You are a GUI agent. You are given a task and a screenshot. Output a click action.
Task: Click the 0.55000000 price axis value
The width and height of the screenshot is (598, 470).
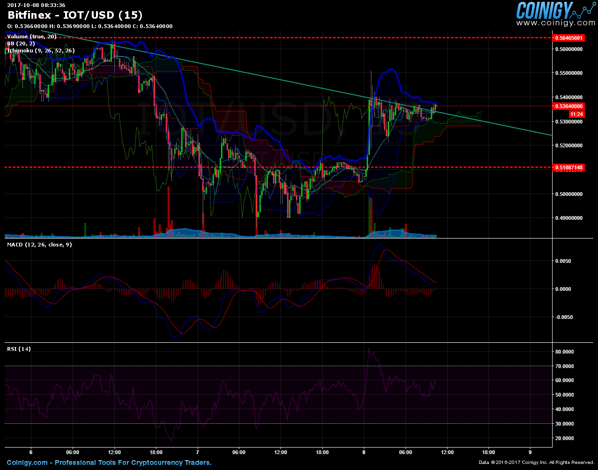pos(568,73)
